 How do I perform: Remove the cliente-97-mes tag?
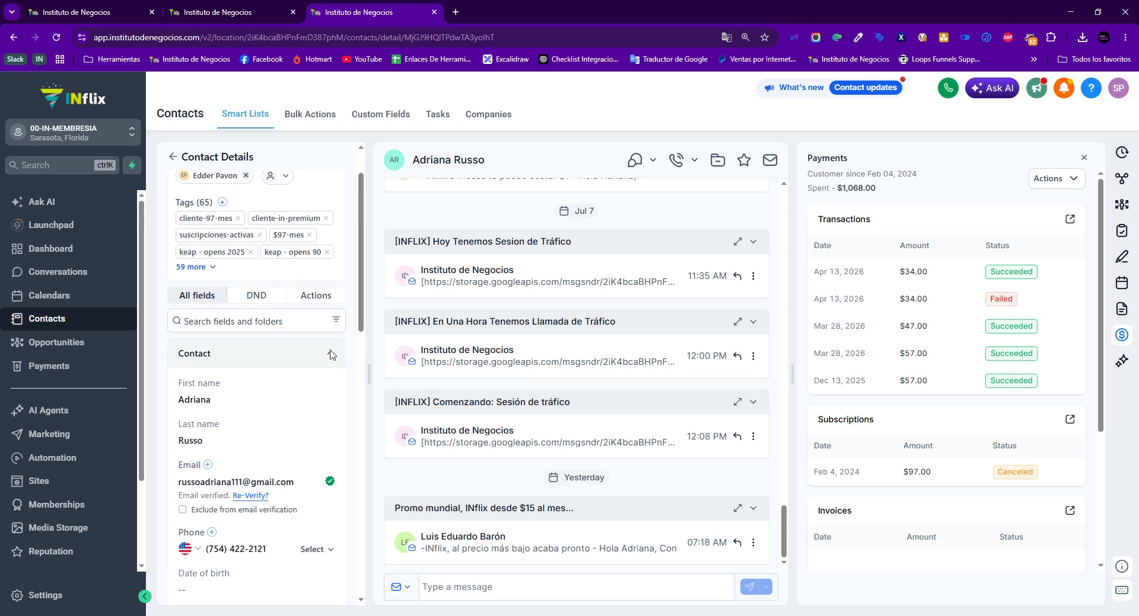[x=238, y=219]
